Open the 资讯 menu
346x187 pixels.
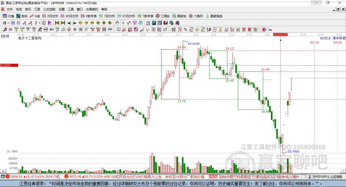click(x=28, y=9)
